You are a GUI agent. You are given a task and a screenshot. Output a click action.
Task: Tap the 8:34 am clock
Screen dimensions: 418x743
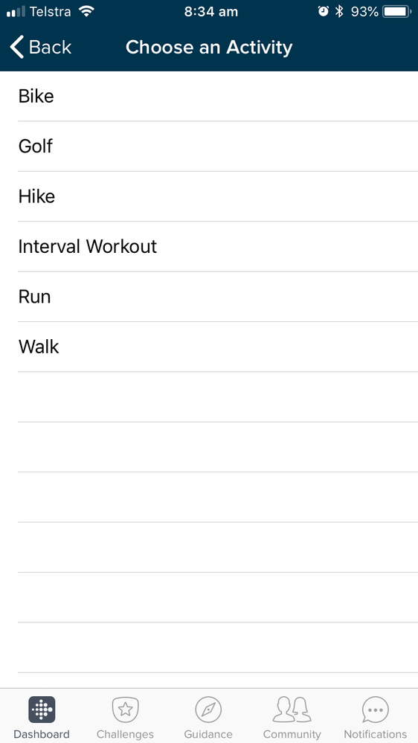click(211, 12)
